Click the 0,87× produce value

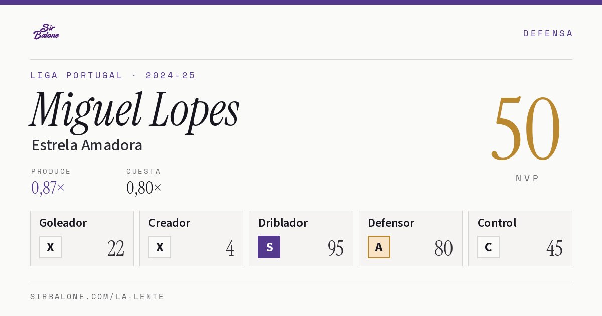(48, 188)
